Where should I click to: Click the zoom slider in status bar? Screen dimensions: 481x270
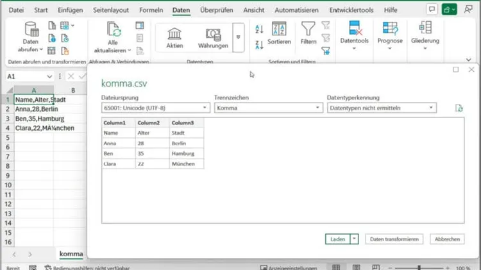pos(419,267)
